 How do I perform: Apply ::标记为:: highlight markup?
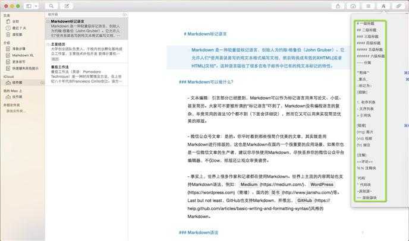(364, 85)
